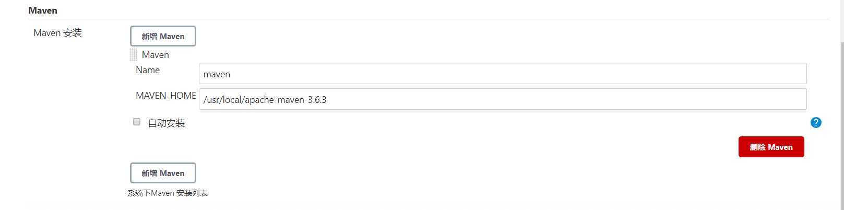Viewport: 844px width, 210px height.
Task: Click the blue help question mark icon
Action: point(816,123)
